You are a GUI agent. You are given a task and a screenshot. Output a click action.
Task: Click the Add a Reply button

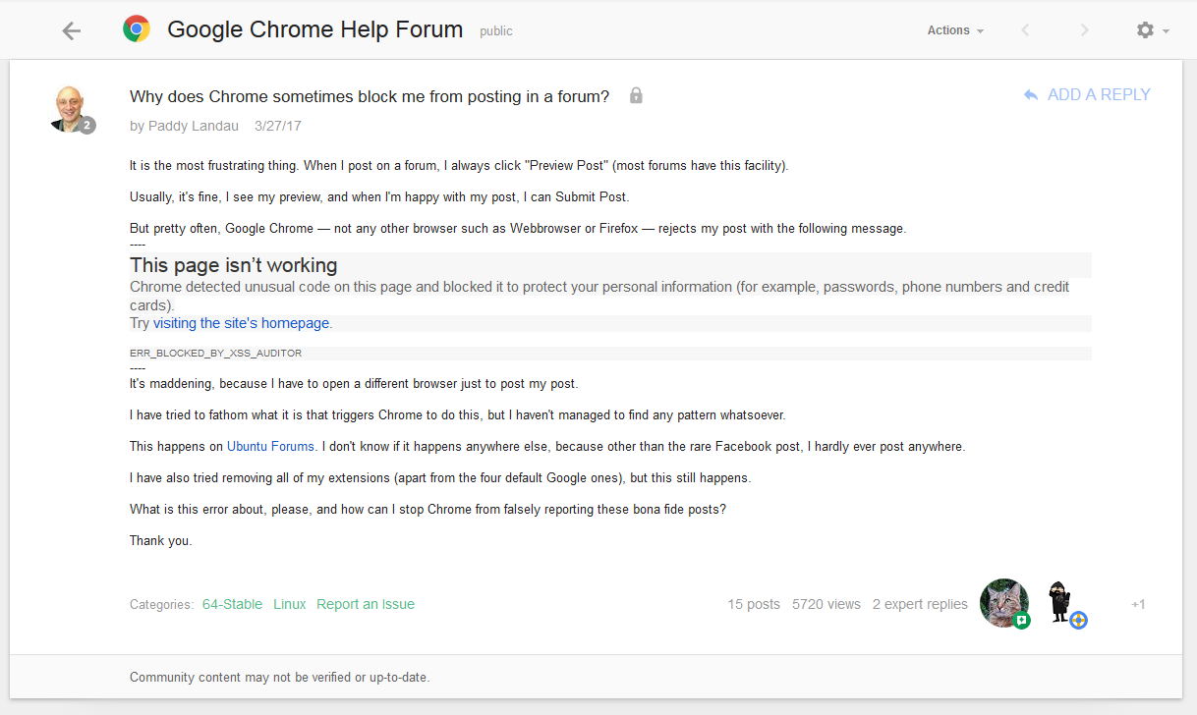tap(1087, 95)
